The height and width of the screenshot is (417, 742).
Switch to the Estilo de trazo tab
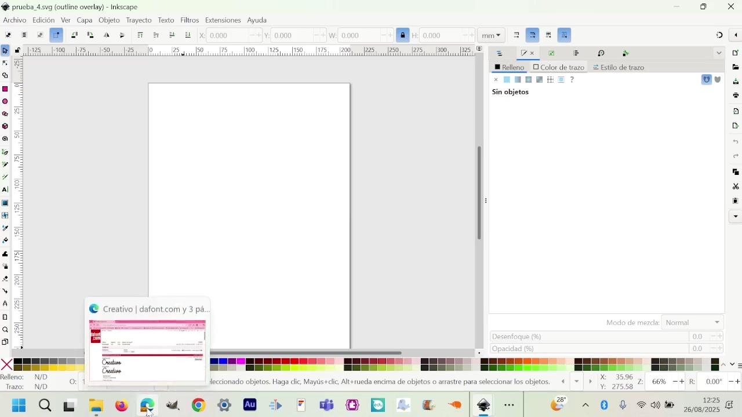[x=619, y=67]
